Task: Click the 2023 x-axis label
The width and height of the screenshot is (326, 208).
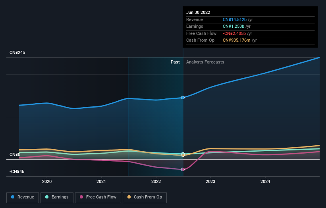Action: coord(210,181)
